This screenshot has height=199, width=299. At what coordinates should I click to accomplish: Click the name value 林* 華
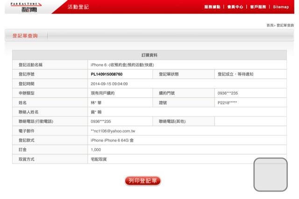(96, 103)
